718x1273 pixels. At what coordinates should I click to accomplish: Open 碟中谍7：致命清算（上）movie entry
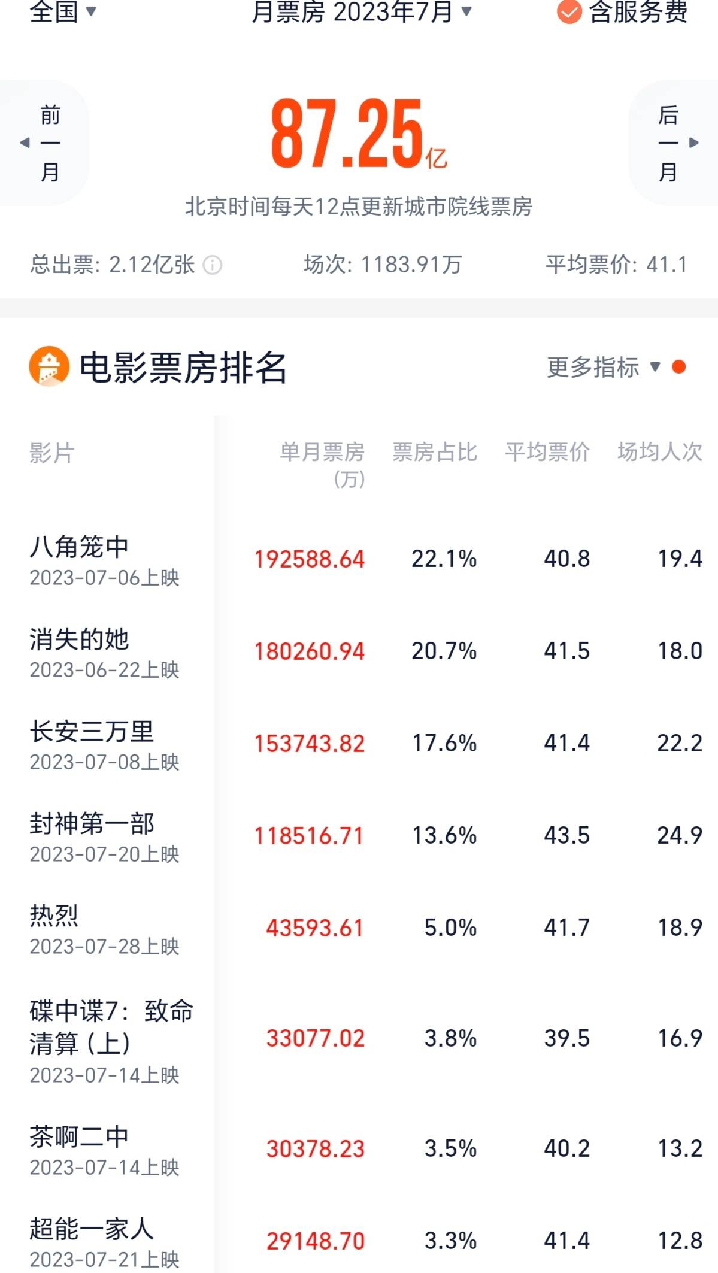pyautogui.click(x=111, y=1026)
